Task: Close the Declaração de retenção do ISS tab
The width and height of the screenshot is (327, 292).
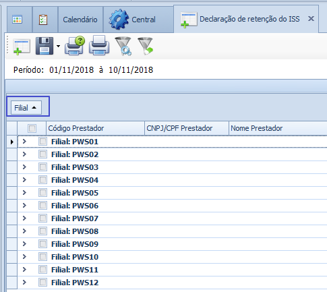Action: point(311,19)
